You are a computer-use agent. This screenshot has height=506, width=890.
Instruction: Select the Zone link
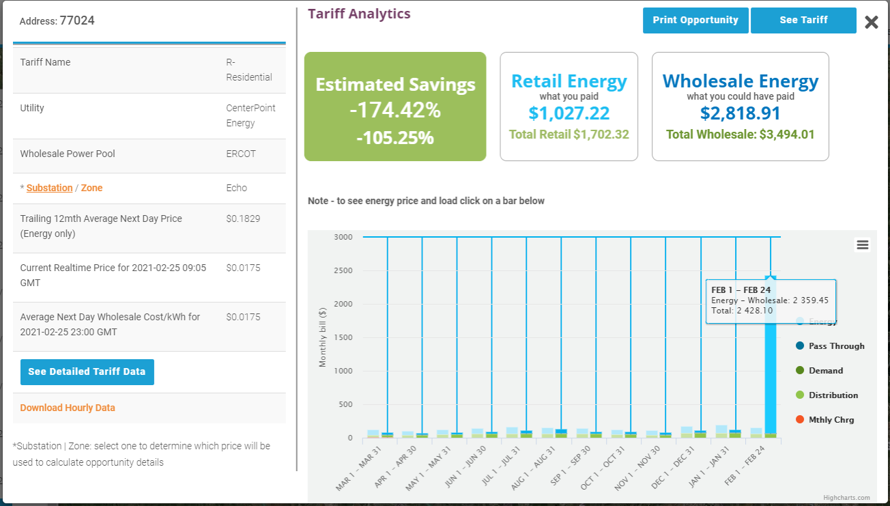91,188
